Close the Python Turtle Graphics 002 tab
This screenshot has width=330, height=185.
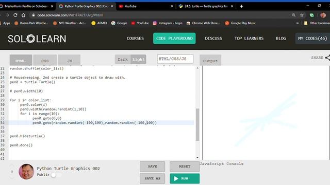[x=112, y=6]
